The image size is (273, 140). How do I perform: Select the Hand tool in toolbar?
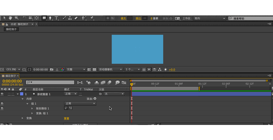[x=10, y=18]
